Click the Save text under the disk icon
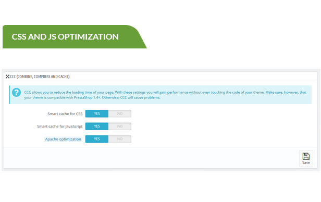 (x=306, y=163)
